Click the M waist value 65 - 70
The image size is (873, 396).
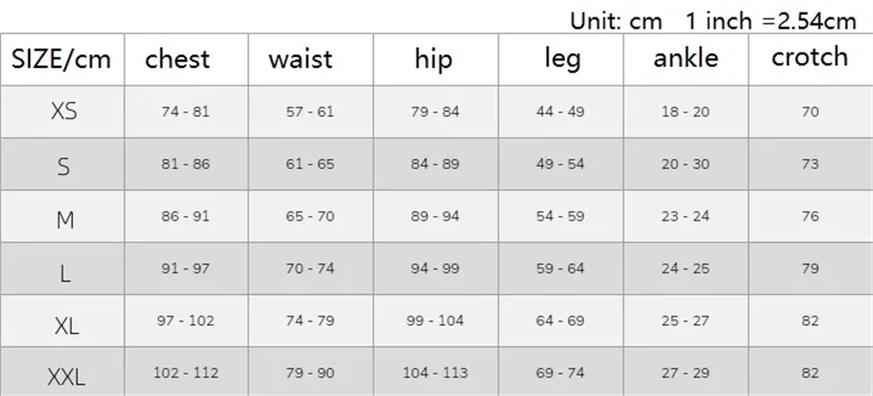click(x=310, y=216)
